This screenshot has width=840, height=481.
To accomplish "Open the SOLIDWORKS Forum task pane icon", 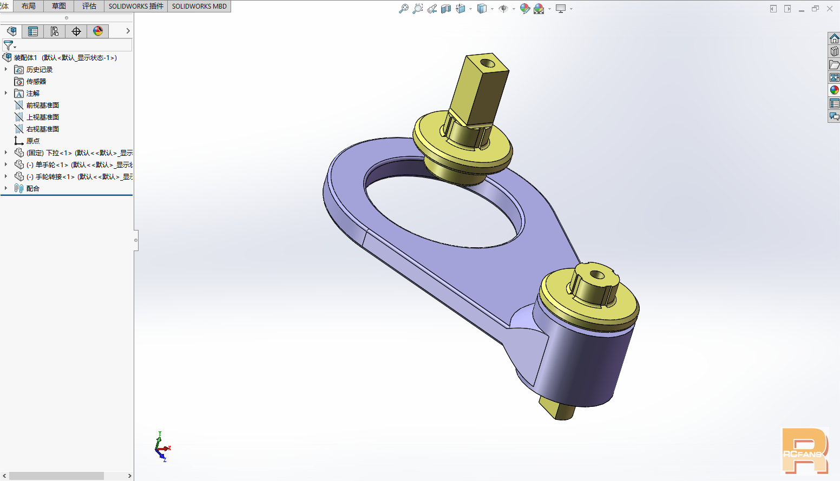I will 834,116.
